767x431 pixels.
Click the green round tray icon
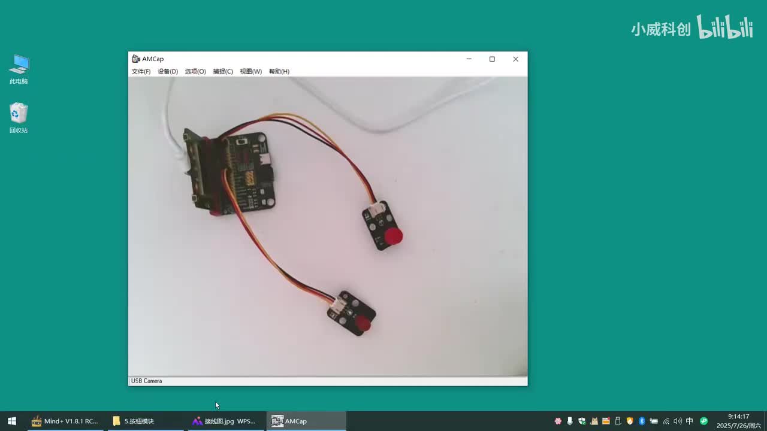click(704, 421)
